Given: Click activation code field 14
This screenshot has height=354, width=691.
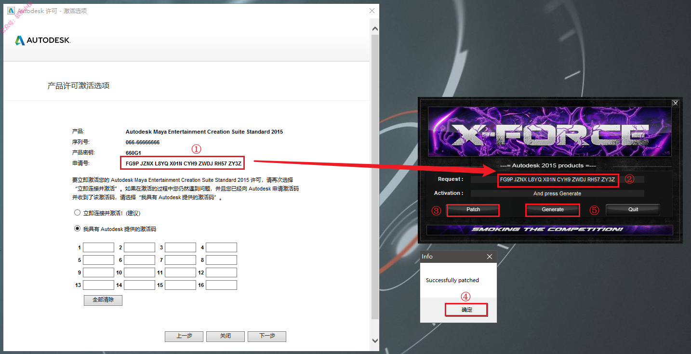Looking at the screenshot, I should pos(139,285).
